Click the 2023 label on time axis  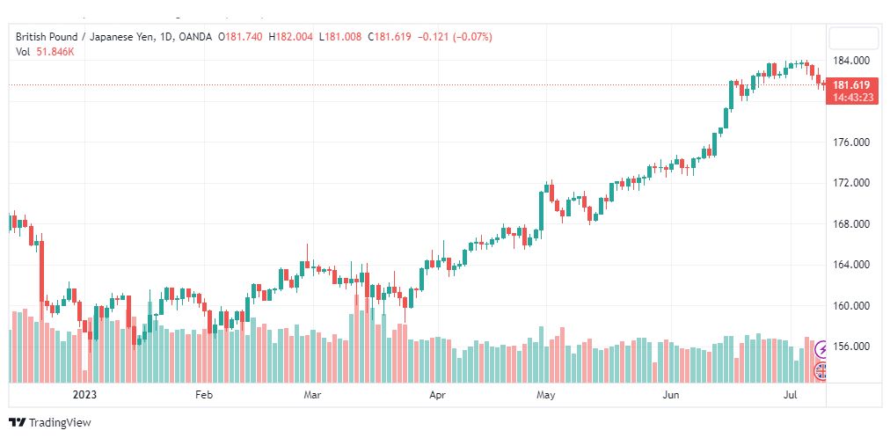84,395
